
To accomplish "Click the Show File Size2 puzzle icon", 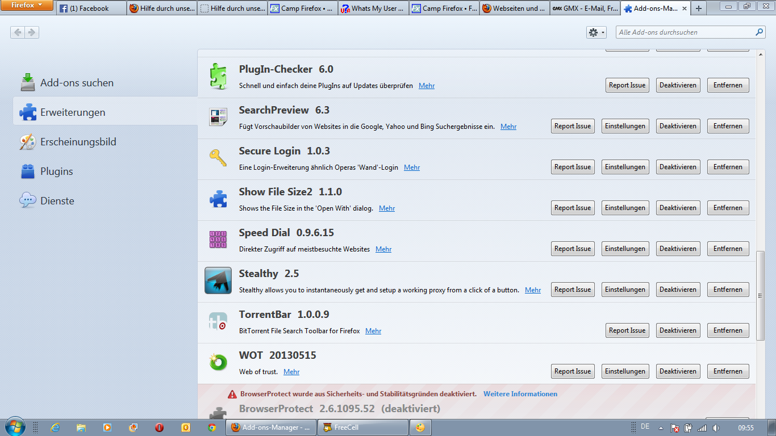I will point(218,199).
